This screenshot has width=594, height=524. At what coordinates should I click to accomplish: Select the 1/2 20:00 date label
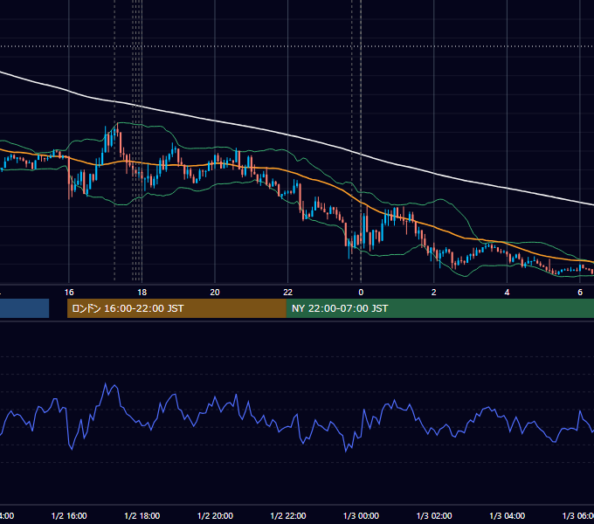pos(215,515)
